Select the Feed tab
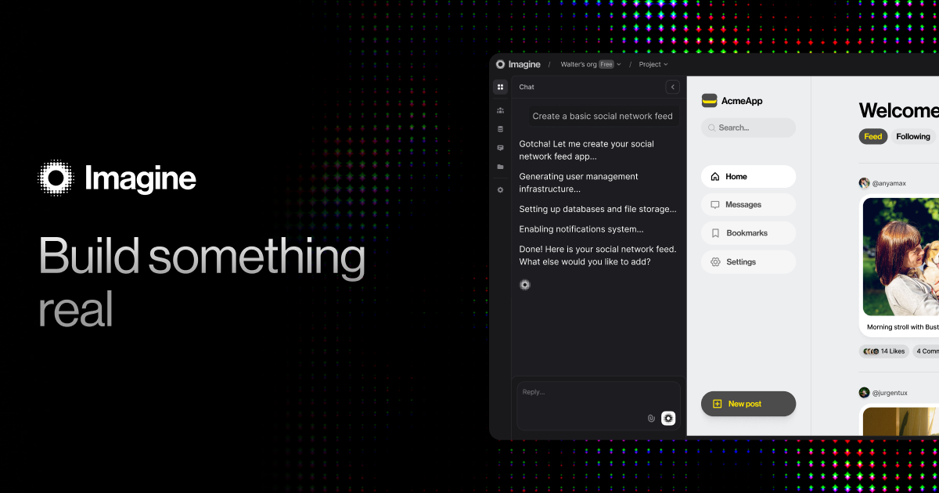Screen dimensions: 939x493 (x=873, y=136)
